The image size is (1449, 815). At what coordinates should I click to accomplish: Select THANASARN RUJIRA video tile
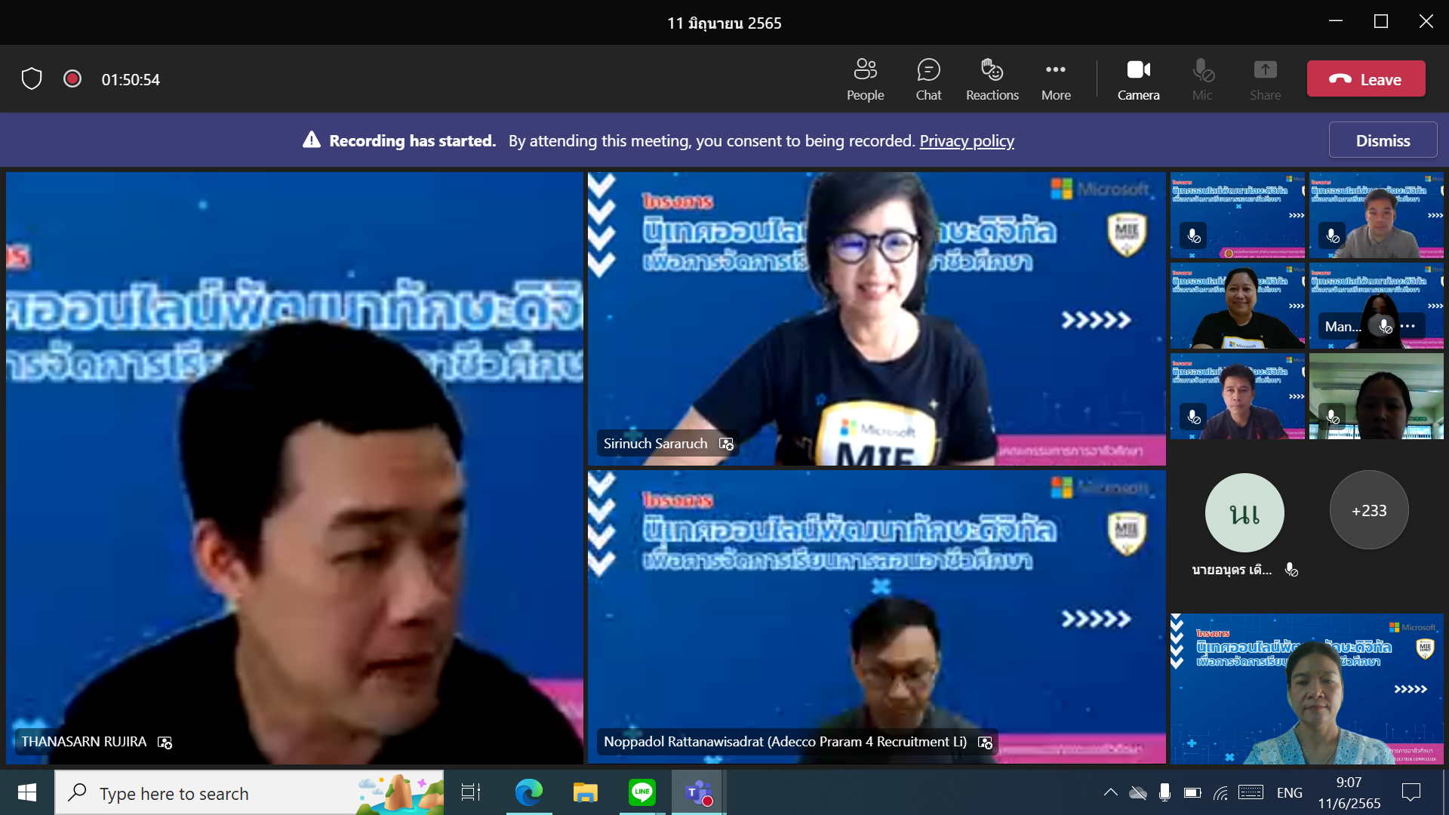pos(294,467)
